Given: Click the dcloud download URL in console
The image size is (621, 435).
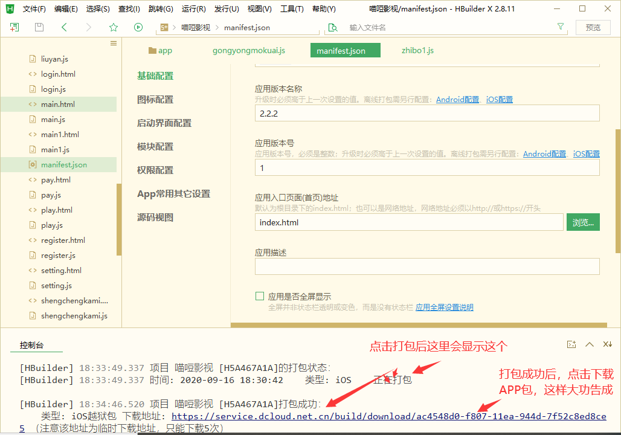Looking at the screenshot, I should click(389, 416).
